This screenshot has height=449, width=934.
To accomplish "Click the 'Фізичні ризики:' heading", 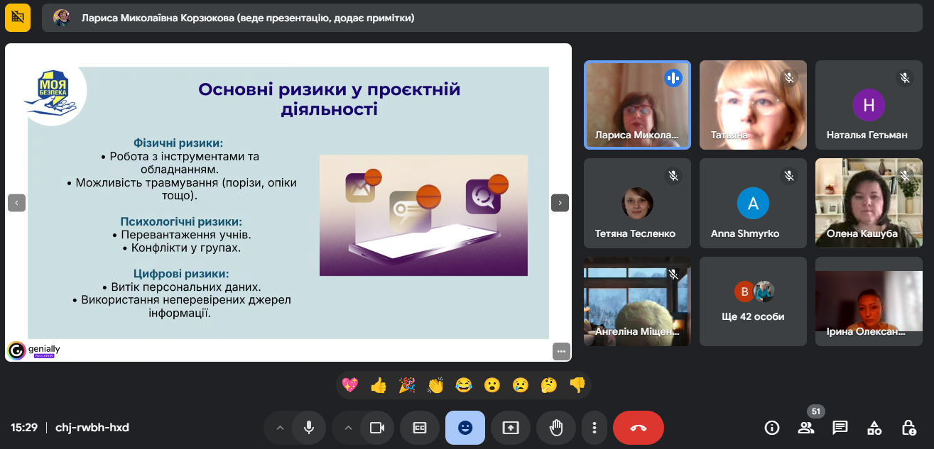I will pyautogui.click(x=178, y=143).
